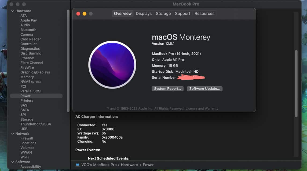Switch to the Support tab

coord(182,14)
